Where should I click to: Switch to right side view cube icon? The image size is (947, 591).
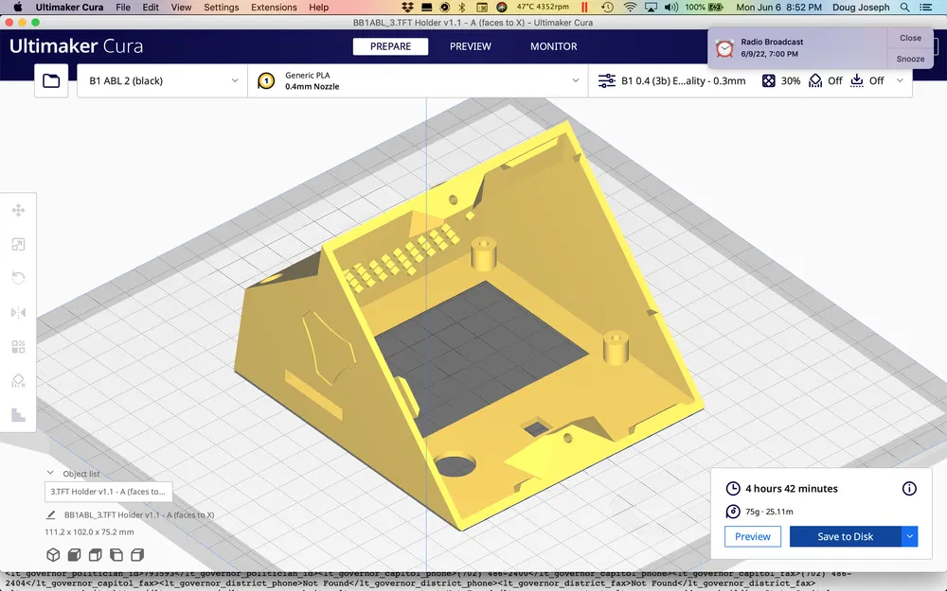coord(137,554)
